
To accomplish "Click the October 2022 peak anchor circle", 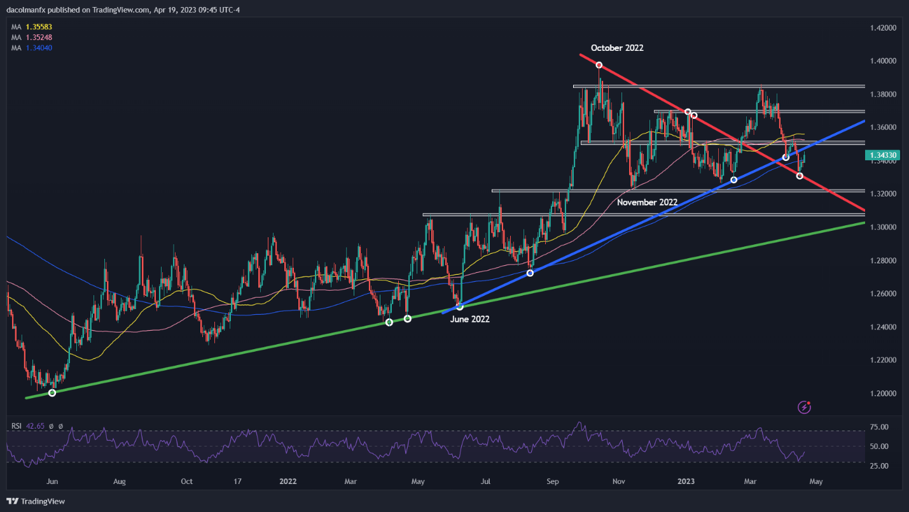I will pyautogui.click(x=599, y=65).
